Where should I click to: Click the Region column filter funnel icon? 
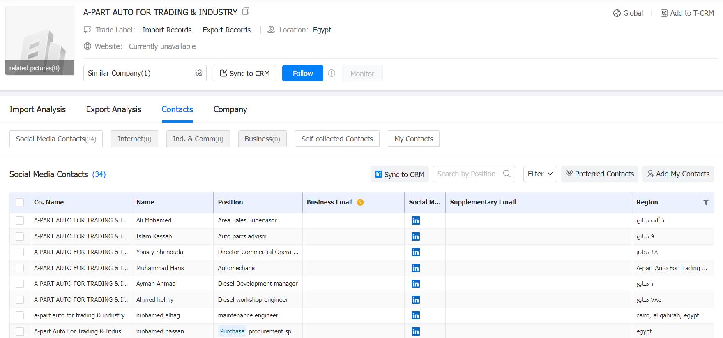(706, 202)
